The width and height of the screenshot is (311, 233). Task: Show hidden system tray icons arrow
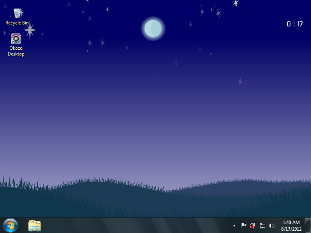[234, 226]
